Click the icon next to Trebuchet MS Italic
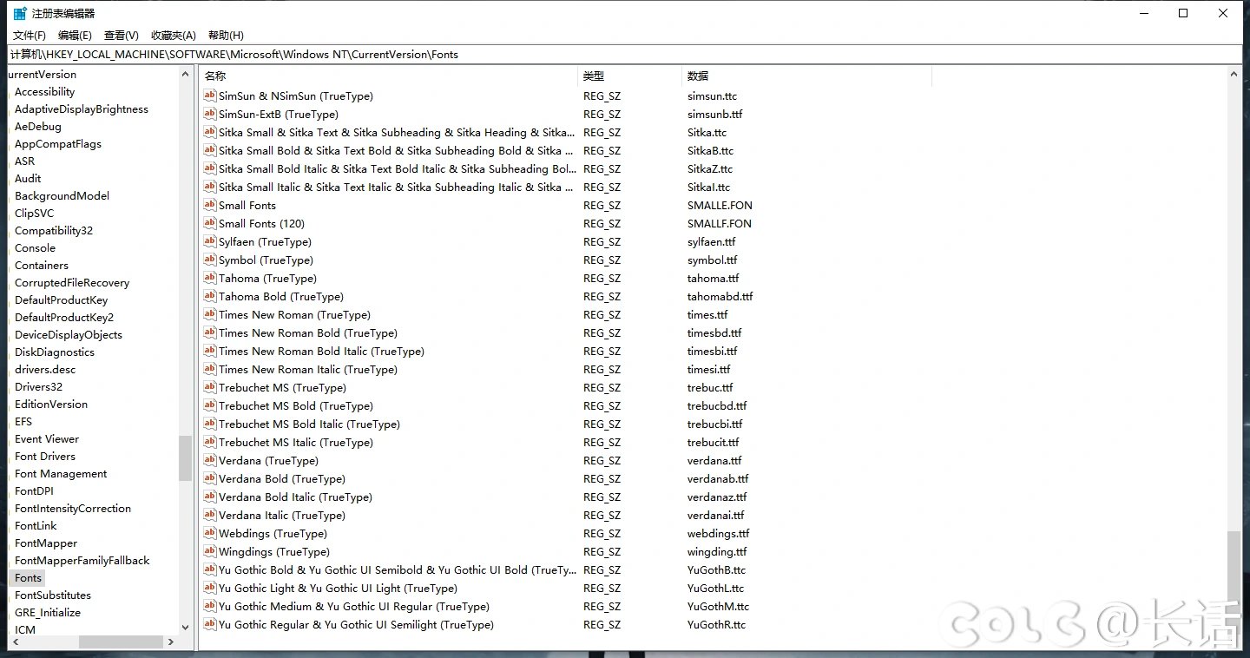Image resolution: width=1250 pixels, height=658 pixels. click(209, 442)
